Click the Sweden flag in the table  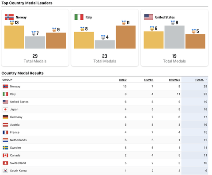coord(5,148)
